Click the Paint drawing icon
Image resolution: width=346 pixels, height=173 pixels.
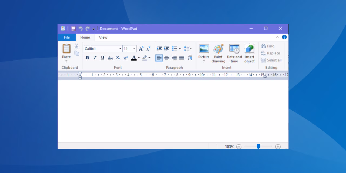click(218, 49)
